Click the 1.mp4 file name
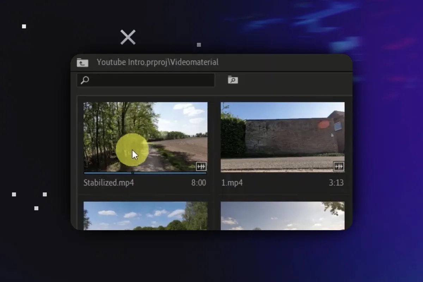Screen dimensions: 423x282 coord(232,183)
